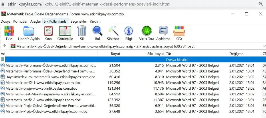
Task: Click the Bilgi info icon
Action: coord(129,31)
